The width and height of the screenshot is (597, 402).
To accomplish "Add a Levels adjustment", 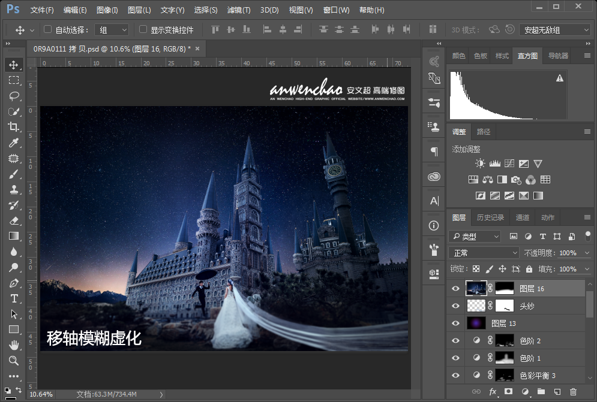I will (494, 164).
